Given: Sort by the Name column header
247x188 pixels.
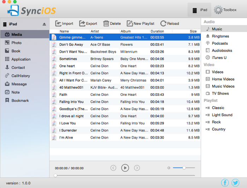Looking at the screenshot, I should tap(74, 31).
